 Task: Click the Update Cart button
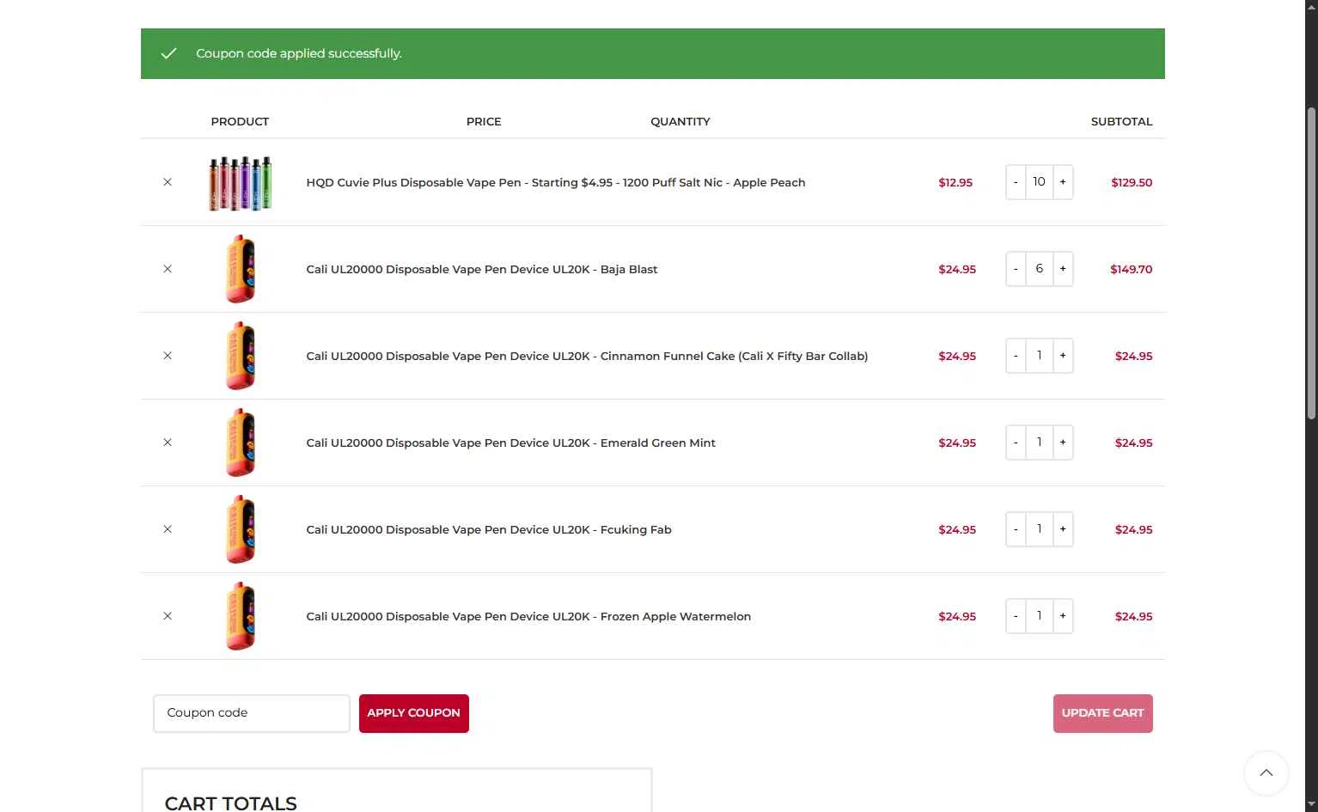point(1103,713)
